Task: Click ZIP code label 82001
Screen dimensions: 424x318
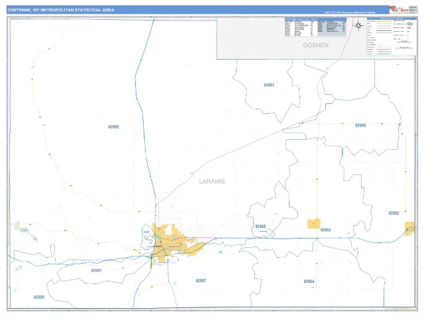Action: [96, 270]
